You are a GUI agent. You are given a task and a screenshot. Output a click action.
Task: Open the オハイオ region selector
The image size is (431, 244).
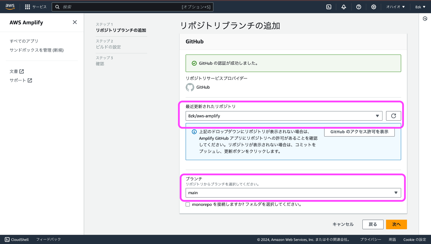[396, 7]
